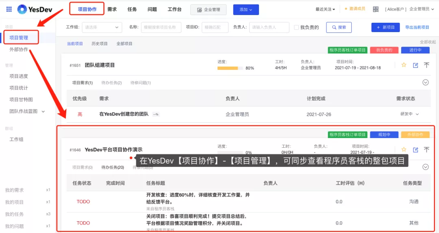
Task: Click the blue 规划中 tag
Action: point(384,134)
